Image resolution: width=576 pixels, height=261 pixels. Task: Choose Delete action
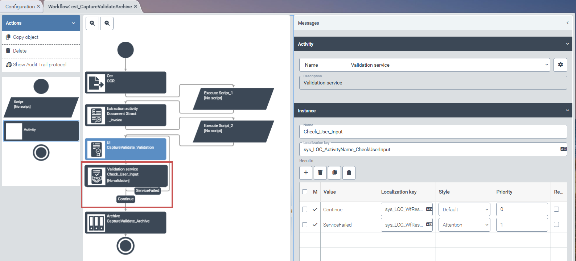41,51
